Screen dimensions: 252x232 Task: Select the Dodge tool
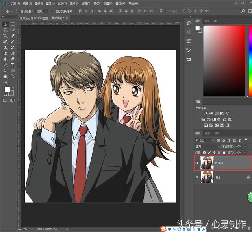tap(12, 59)
